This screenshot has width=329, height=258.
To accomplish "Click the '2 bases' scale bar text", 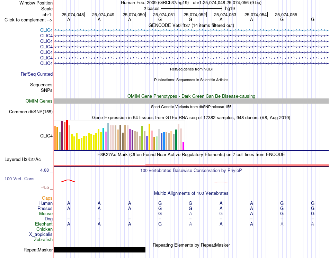I will (151, 9).
